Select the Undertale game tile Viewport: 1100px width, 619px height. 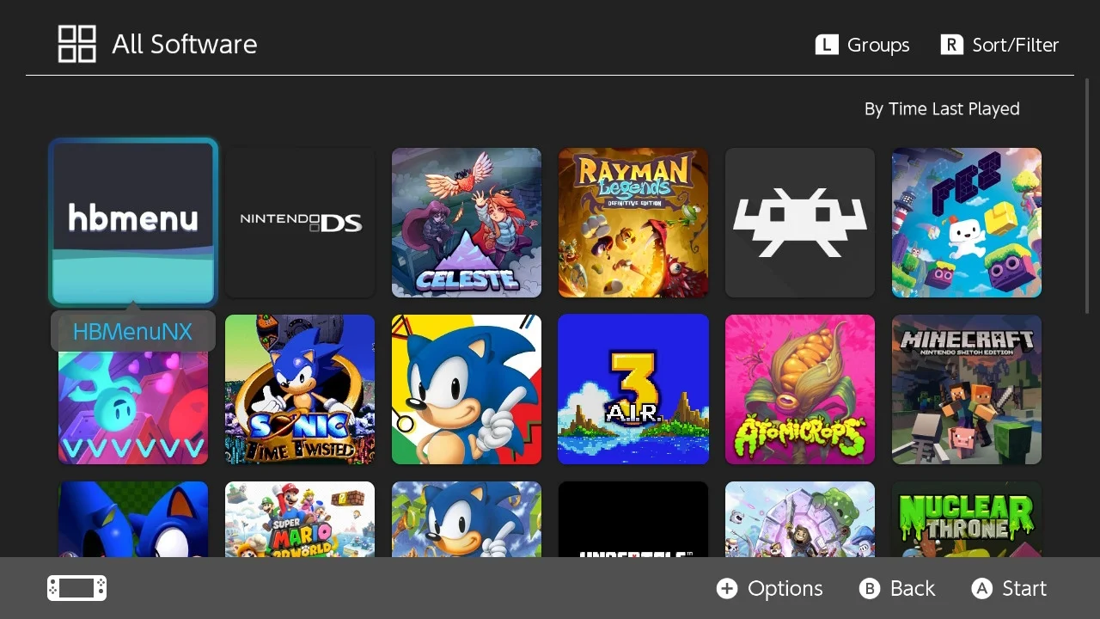pyautogui.click(x=633, y=518)
